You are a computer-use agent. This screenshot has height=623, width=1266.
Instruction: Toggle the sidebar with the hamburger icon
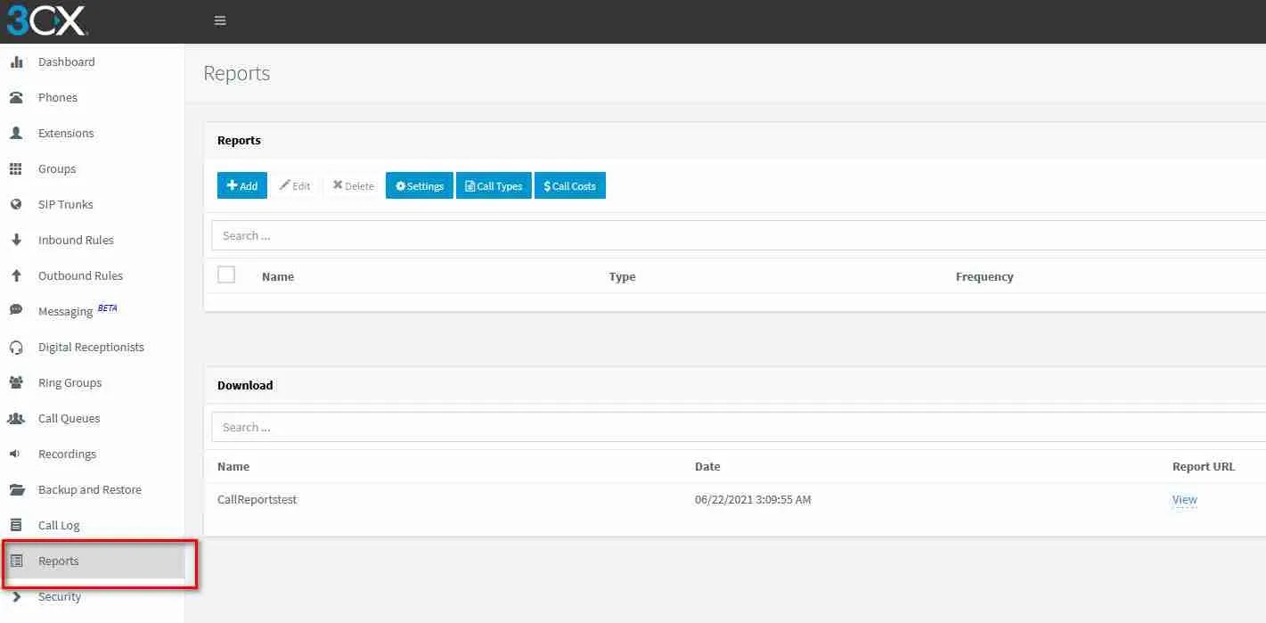click(219, 20)
